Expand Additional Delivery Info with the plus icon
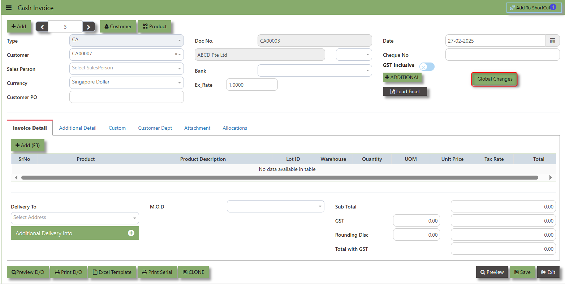 (131, 233)
